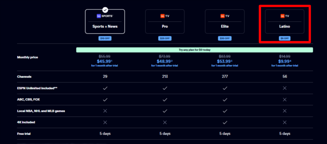Click the $30 OFF badge
Image resolution: width=327 pixels, height=144 pixels.
coord(225,38)
